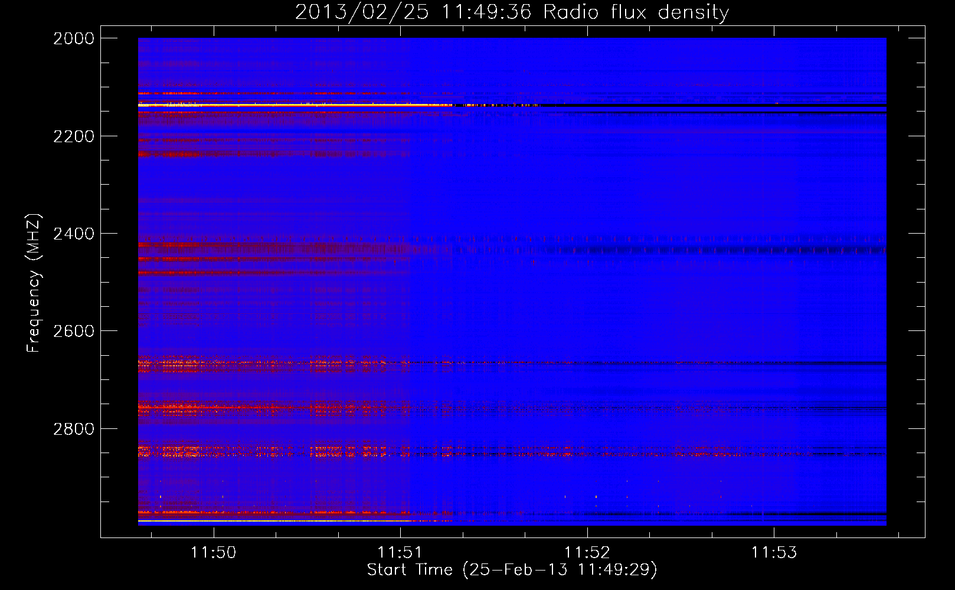Click the '11:53' time axis label

tap(774, 552)
